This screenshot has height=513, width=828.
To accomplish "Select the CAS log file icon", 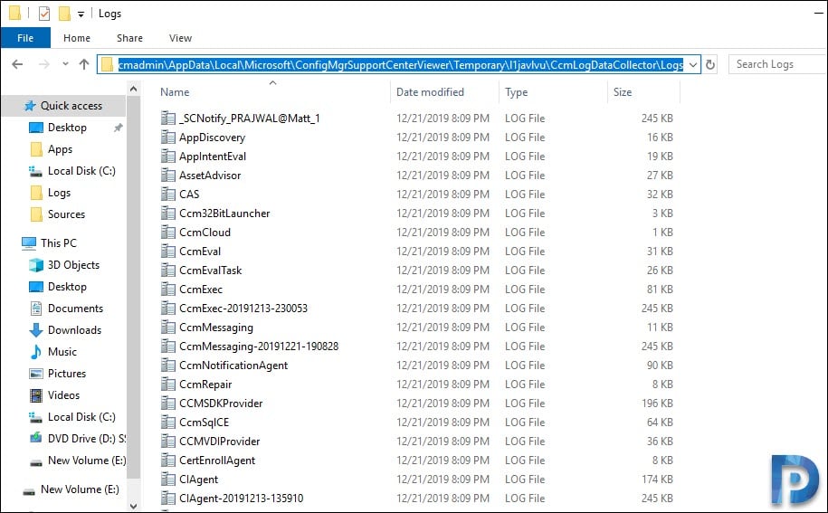I will pos(168,195).
